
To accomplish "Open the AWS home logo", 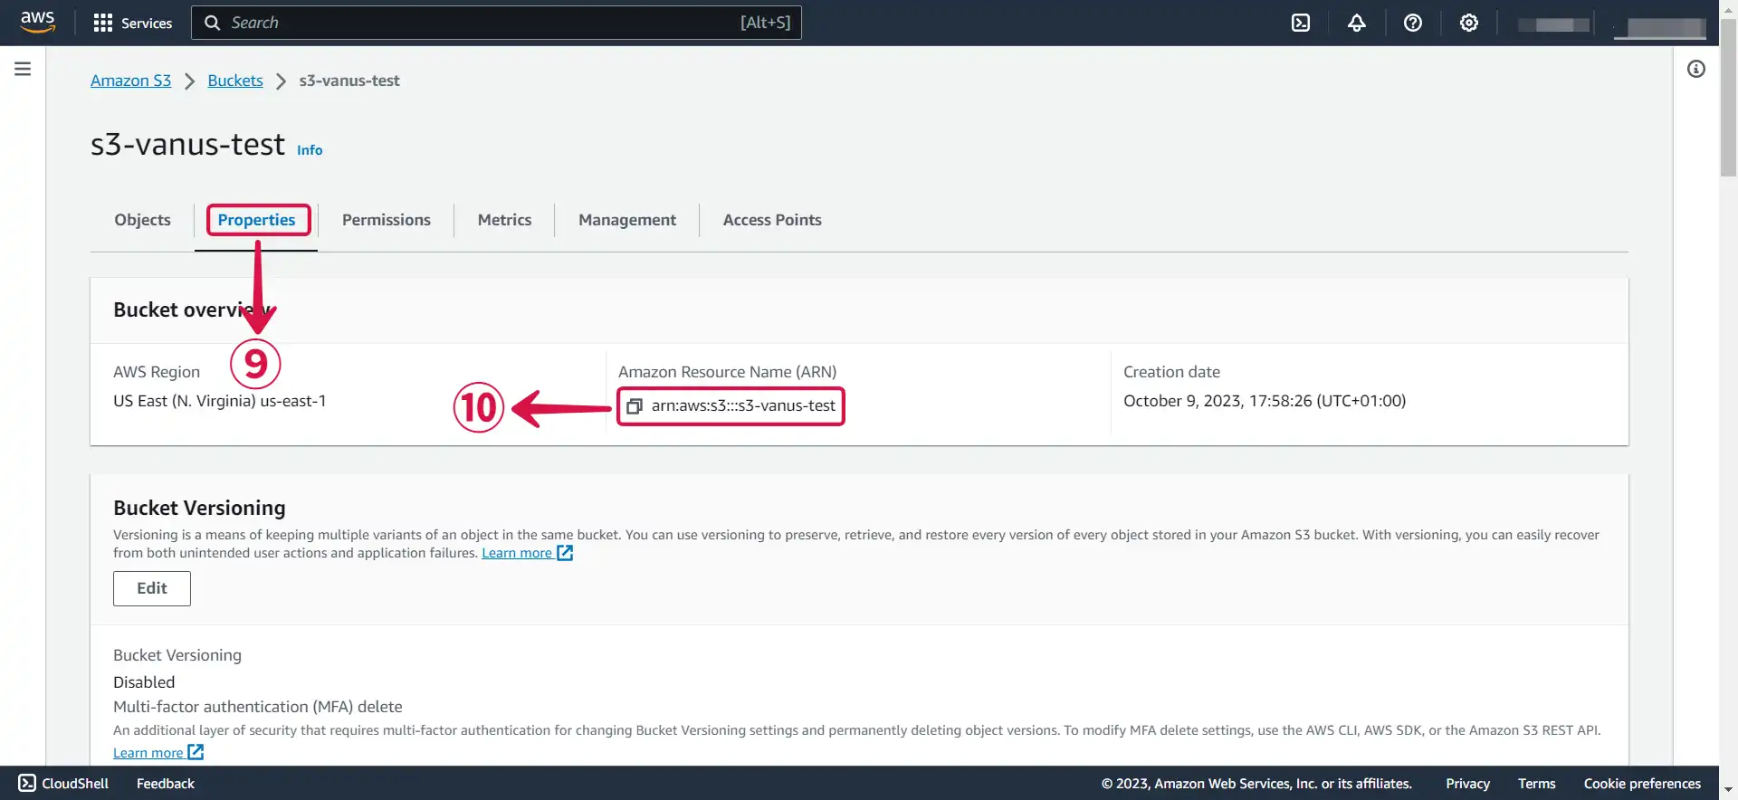I will 37,22.
